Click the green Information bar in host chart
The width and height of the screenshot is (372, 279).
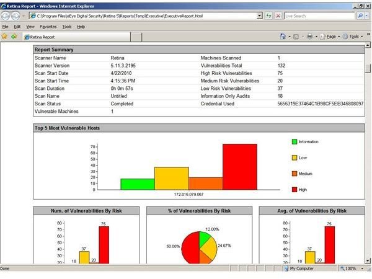point(138,184)
